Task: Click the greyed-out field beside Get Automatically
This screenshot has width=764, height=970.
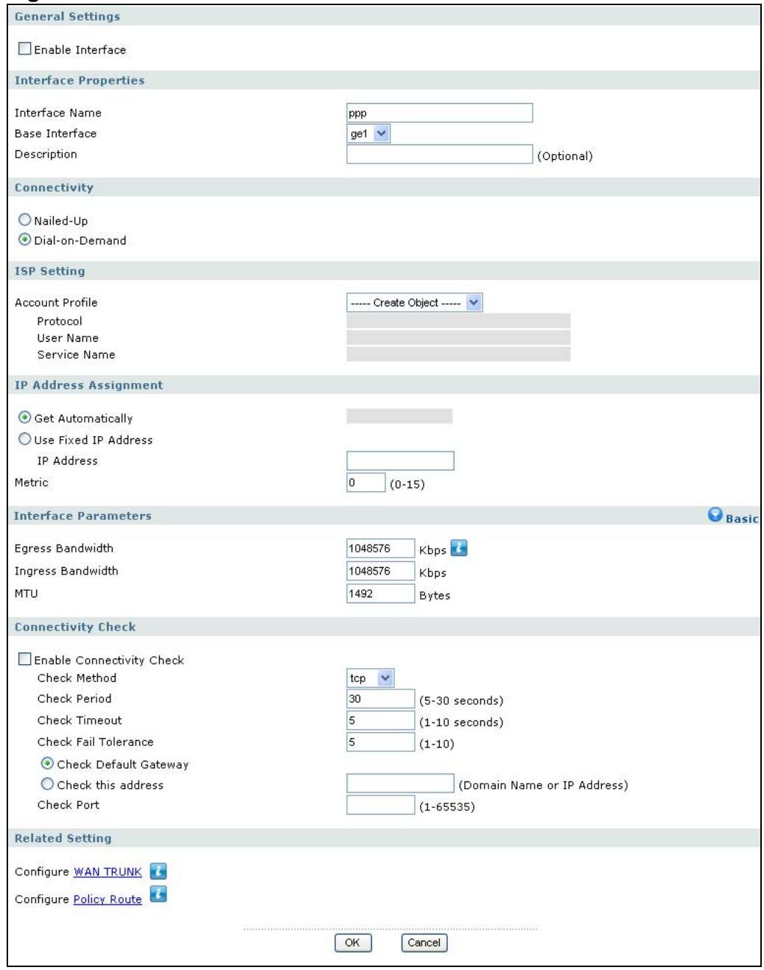Action: pos(399,416)
